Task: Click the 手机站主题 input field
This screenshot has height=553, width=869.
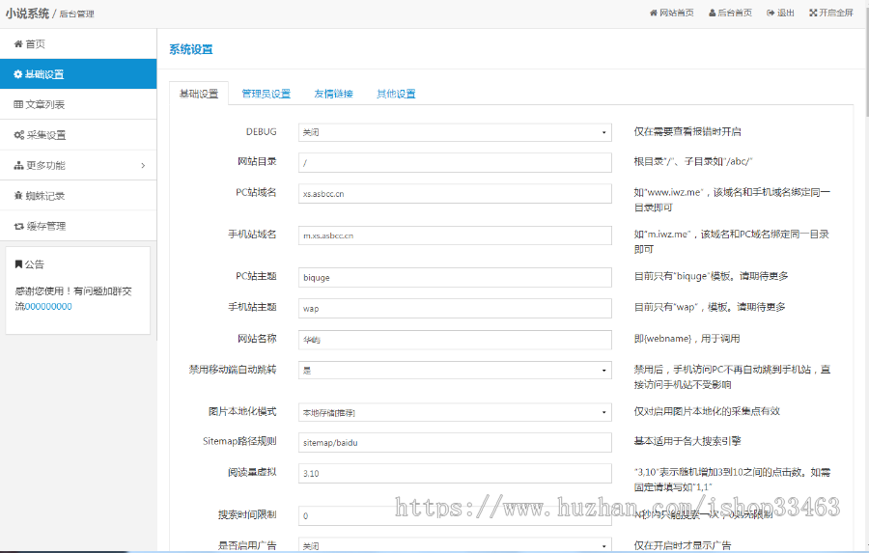Action: pyautogui.click(x=455, y=308)
